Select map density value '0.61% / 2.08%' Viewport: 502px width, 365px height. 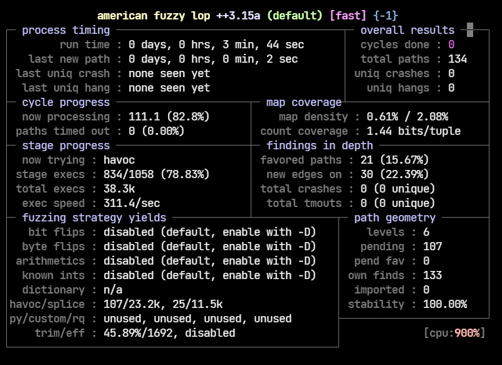click(x=407, y=117)
